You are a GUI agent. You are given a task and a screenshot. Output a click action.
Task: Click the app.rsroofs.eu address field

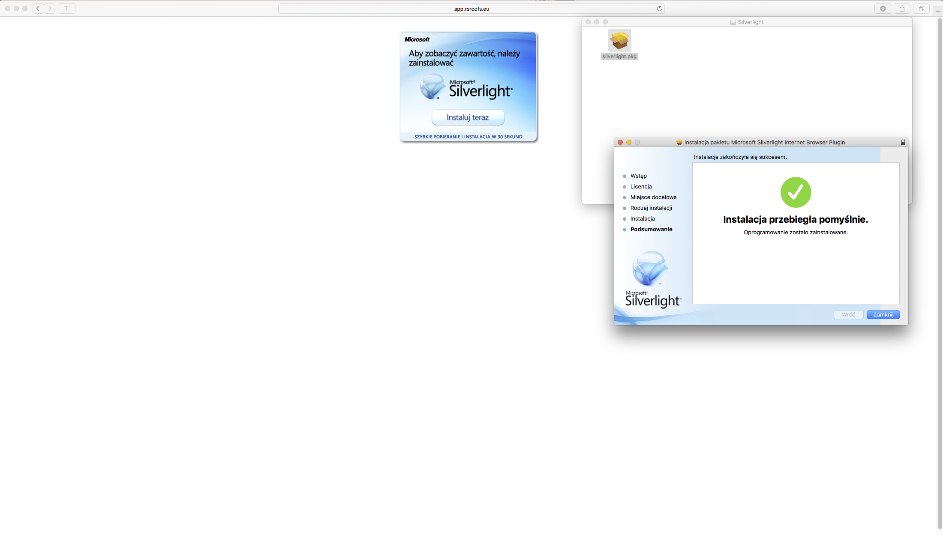pyautogui.click(x=471, y=9)
